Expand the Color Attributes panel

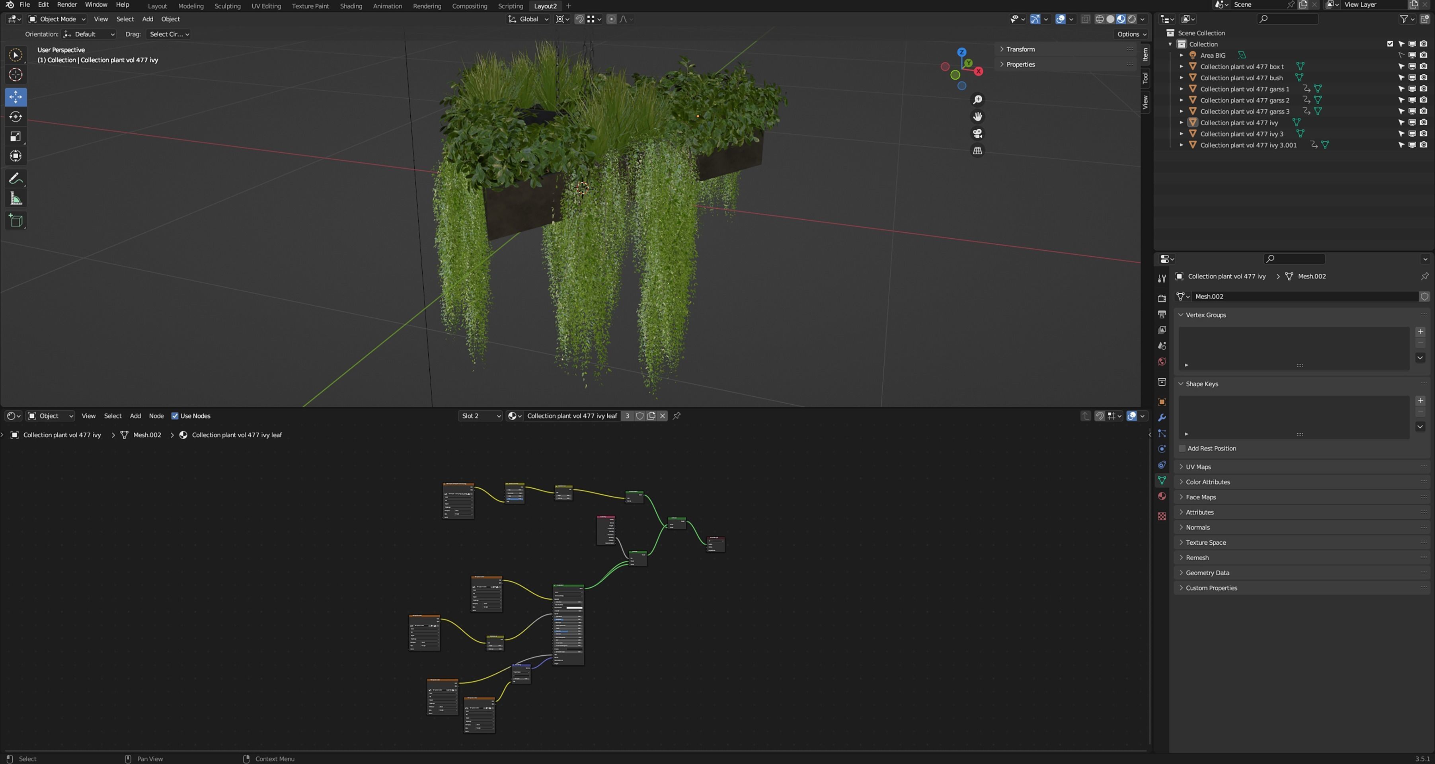[1207, 481]
